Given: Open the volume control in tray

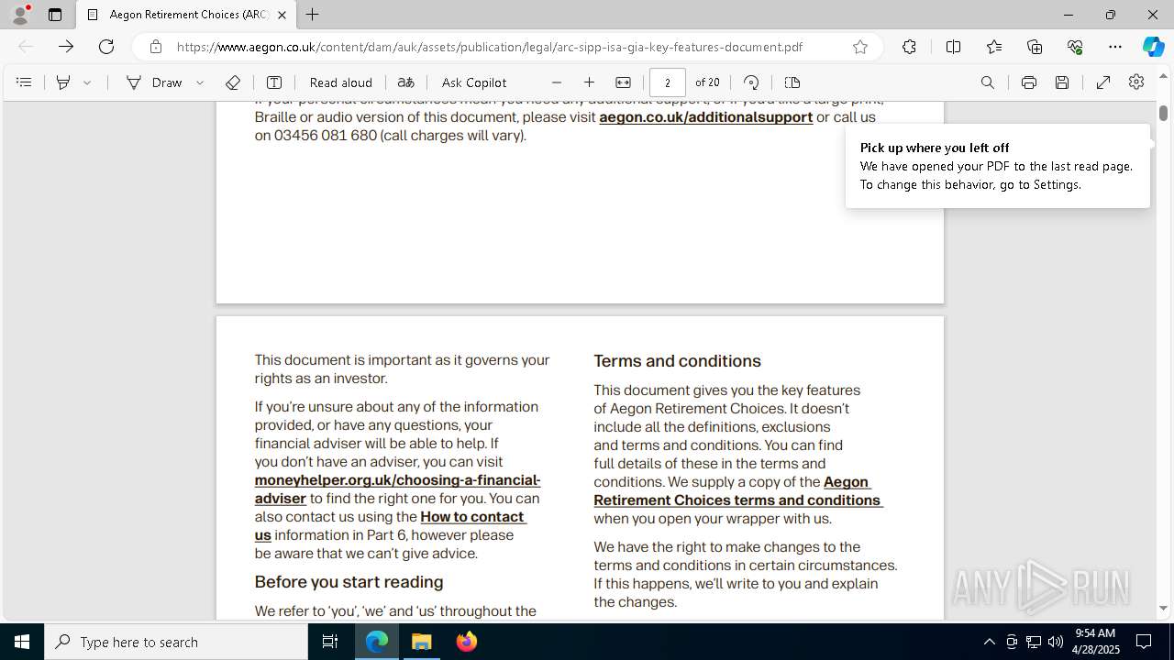Looking at the screenshot, I should 1056,642.
